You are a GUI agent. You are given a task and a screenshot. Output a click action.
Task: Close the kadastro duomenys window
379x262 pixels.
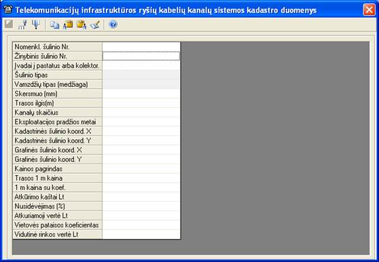pos(369,10)
